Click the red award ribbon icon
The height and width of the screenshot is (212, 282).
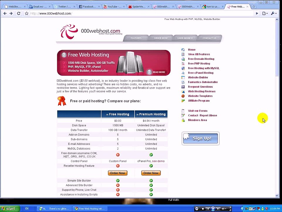(62, 101)
